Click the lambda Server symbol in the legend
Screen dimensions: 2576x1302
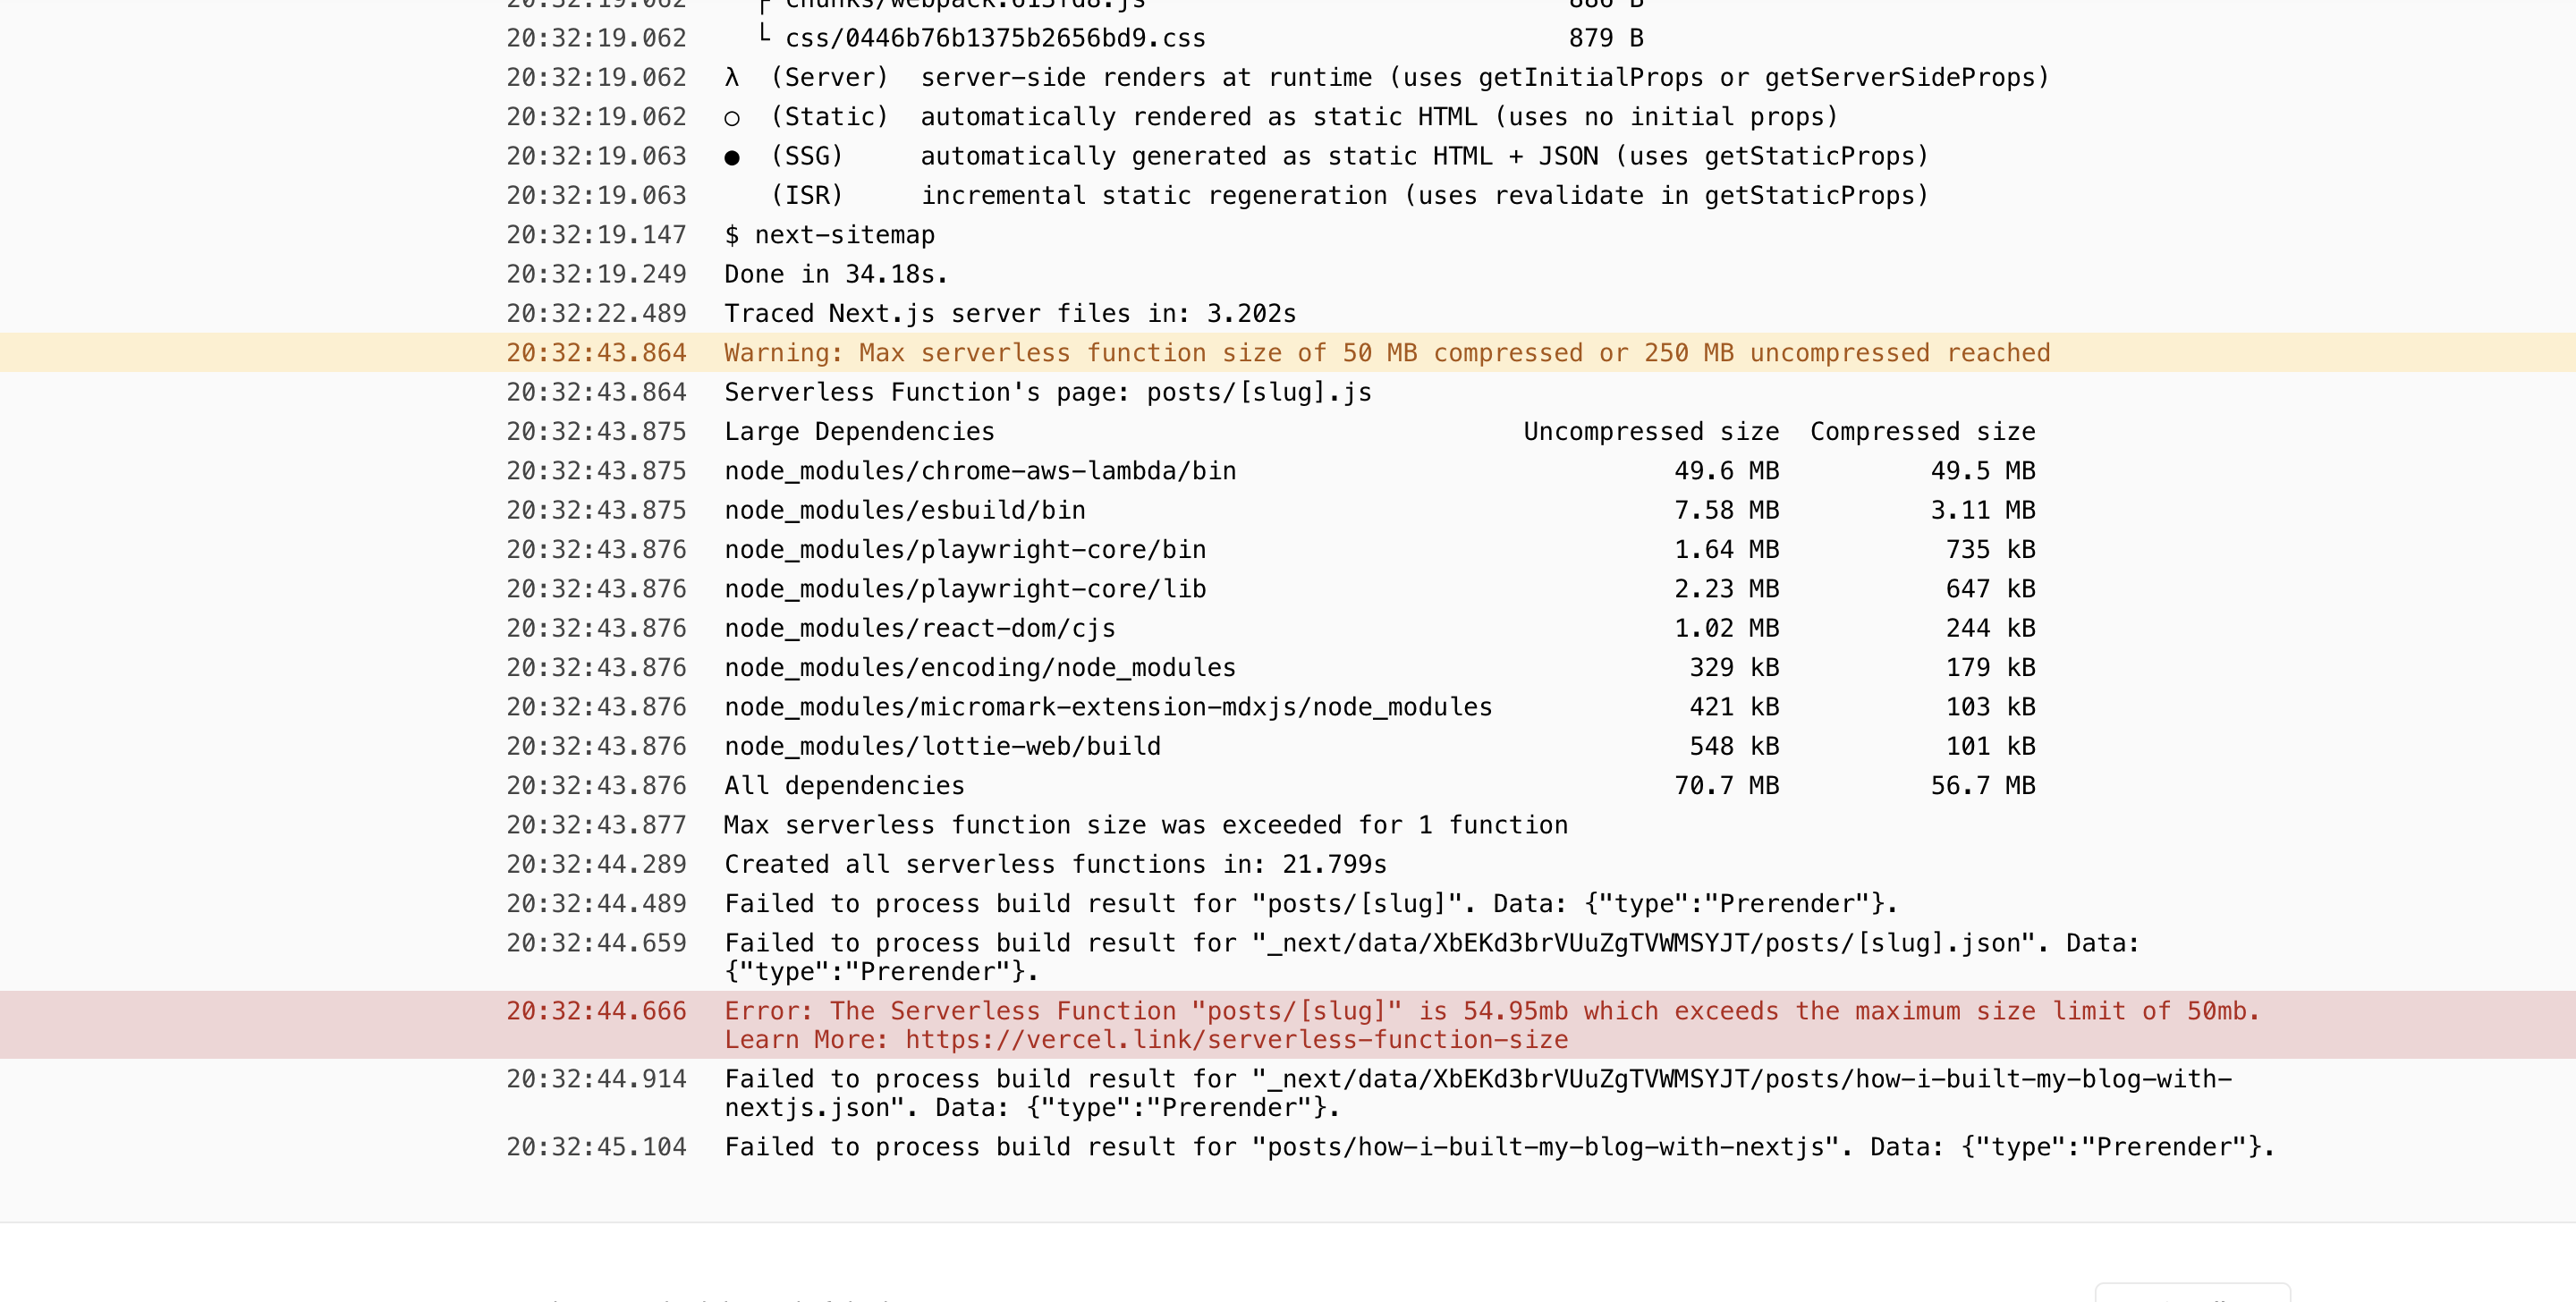pyautogui.click(x=732, y=78)
